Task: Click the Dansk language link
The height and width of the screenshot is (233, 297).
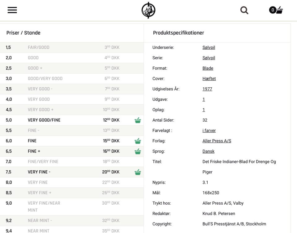Action: point(209,151)
